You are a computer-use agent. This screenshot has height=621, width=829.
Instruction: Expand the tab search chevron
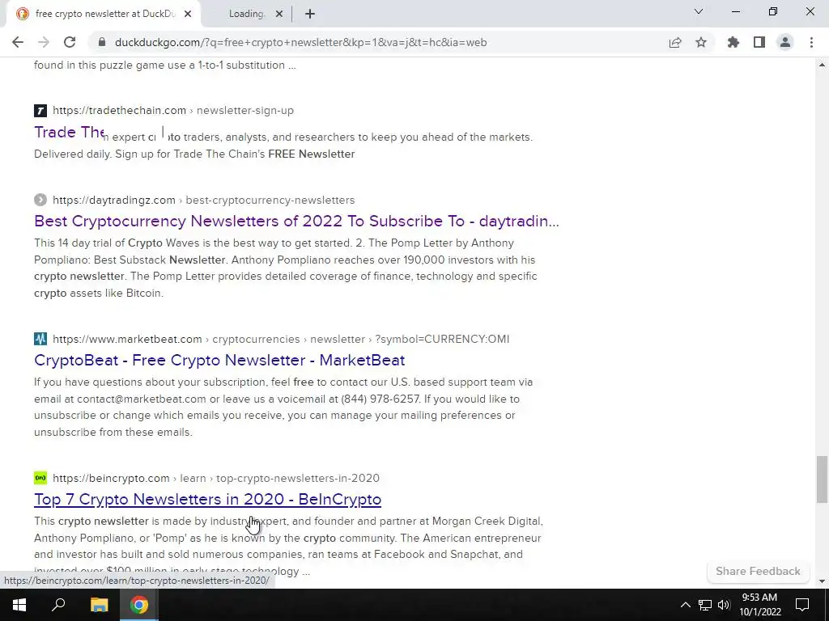pyautogui.click(x=699, y=11)
